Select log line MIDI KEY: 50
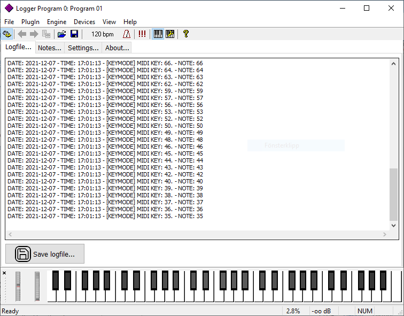404x316 pixels. click(x=105, y=126)
